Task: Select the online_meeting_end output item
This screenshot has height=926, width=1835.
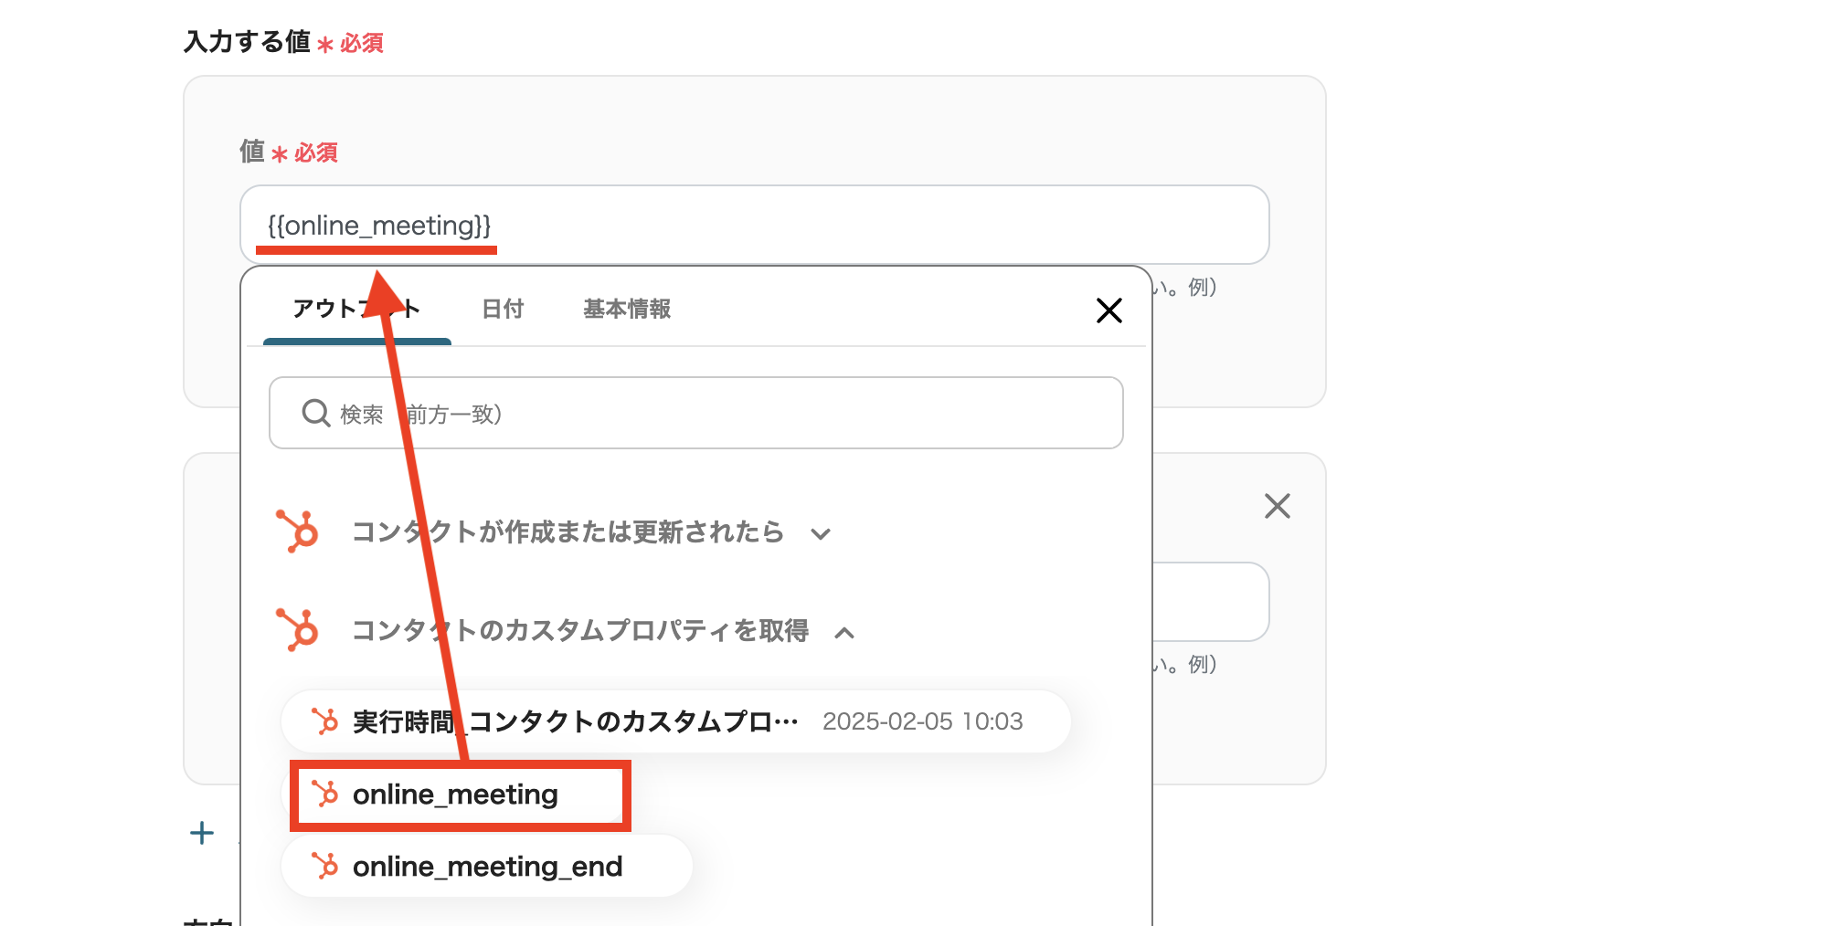Action: click(x=487, y=866)
